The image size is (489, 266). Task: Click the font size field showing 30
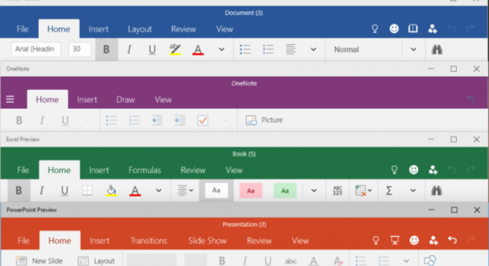pos(80,49)
